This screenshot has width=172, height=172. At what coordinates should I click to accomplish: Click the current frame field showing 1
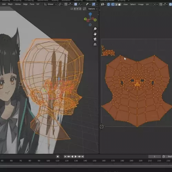coord(154,157)
